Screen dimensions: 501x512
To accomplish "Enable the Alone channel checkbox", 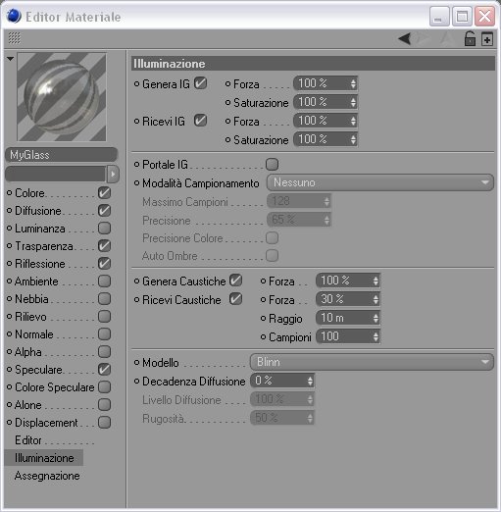I will [x=104, y=405].
